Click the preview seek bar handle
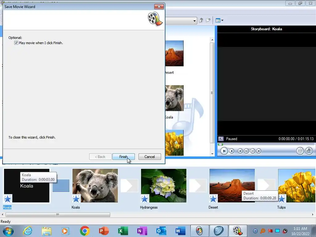This screenshot has width=316, height=237. click(220, 144)
